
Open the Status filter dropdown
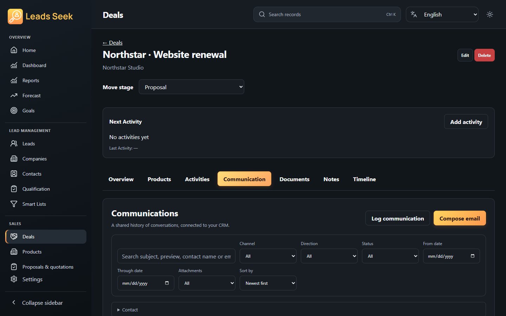pos(390,256)
